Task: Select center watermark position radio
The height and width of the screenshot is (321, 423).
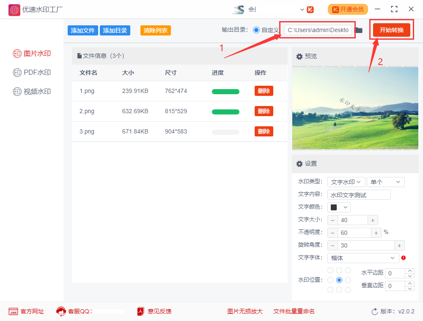Action: [339, 280]
